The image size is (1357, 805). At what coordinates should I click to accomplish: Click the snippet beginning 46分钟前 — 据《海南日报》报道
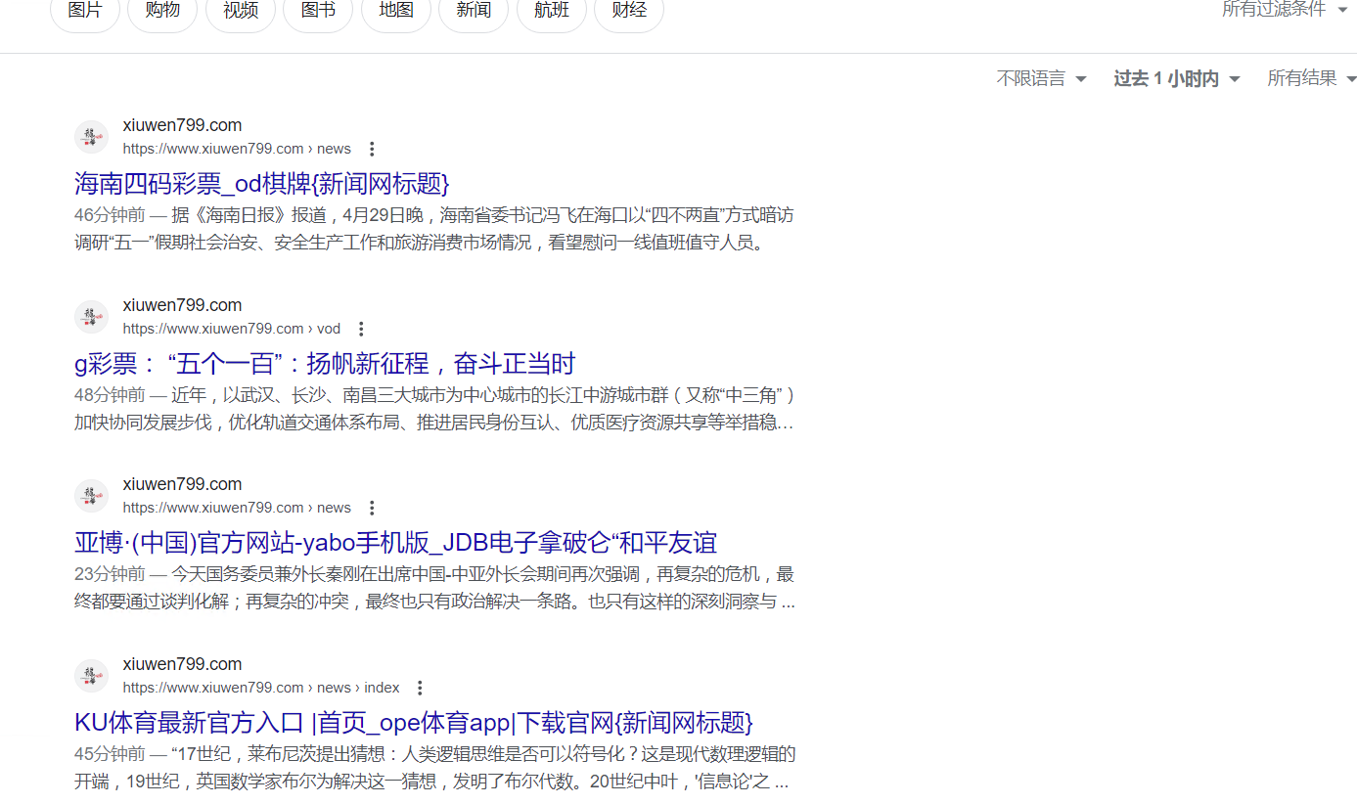(435, 229)
